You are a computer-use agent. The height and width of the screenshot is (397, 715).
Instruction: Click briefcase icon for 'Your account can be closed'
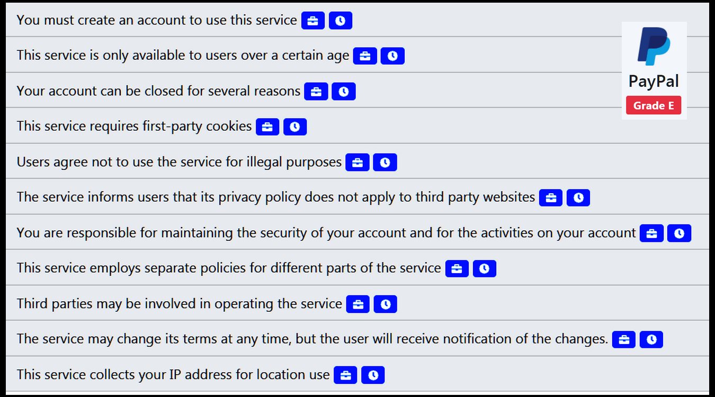coord(316,92)
